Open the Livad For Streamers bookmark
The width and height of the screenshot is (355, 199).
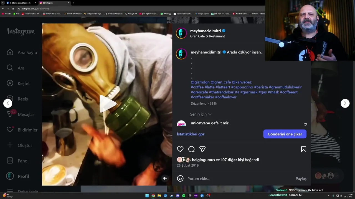click(x=114, y=14)
